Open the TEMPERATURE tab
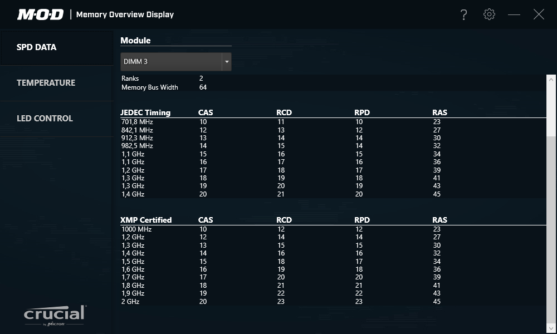 coord(46,83)
